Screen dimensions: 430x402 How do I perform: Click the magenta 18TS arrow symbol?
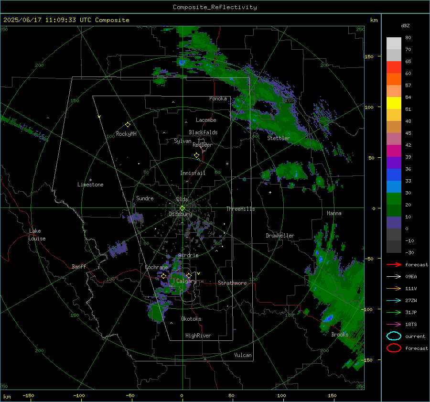point(394,324)
